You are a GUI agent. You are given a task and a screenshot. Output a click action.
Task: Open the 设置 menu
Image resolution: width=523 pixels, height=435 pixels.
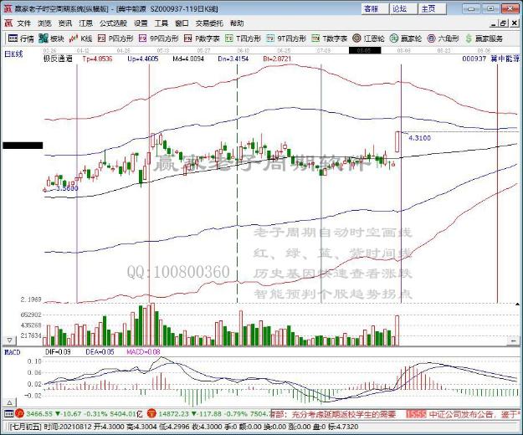pyautogui.click(x=141, y=23)
